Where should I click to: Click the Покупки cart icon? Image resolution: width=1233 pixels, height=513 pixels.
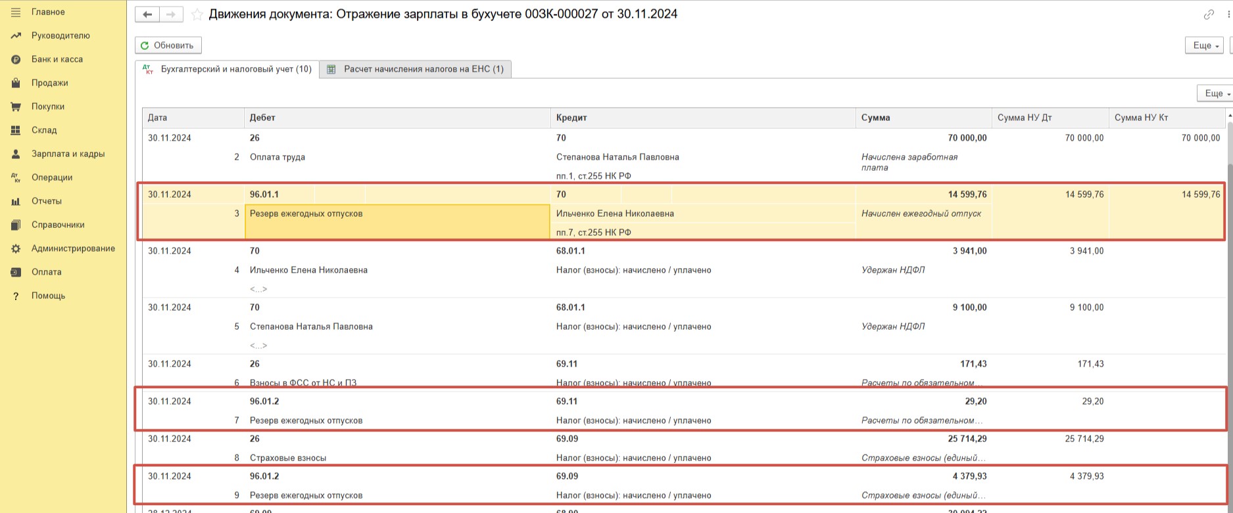(16, 107)
